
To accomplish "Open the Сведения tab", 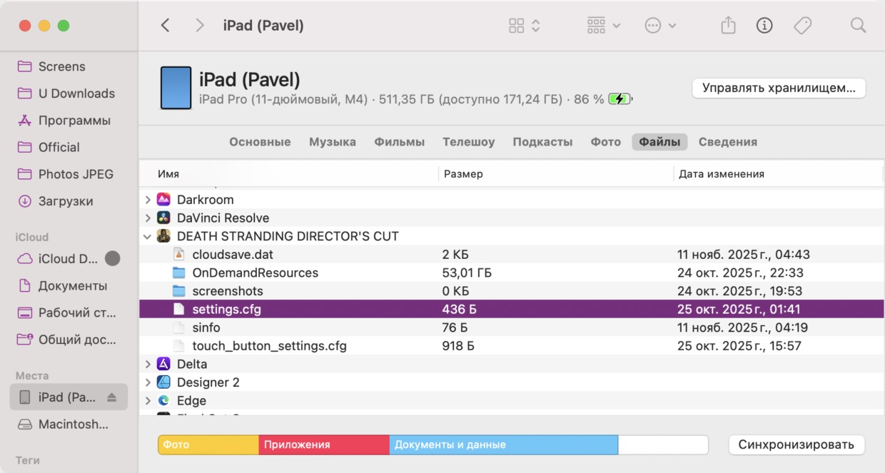I will [727, 142].
